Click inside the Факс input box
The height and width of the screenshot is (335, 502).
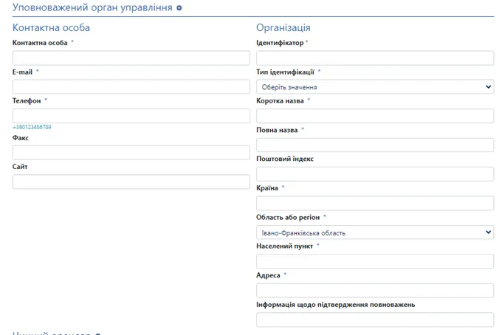pyautogui.click(x=131, y=153)
